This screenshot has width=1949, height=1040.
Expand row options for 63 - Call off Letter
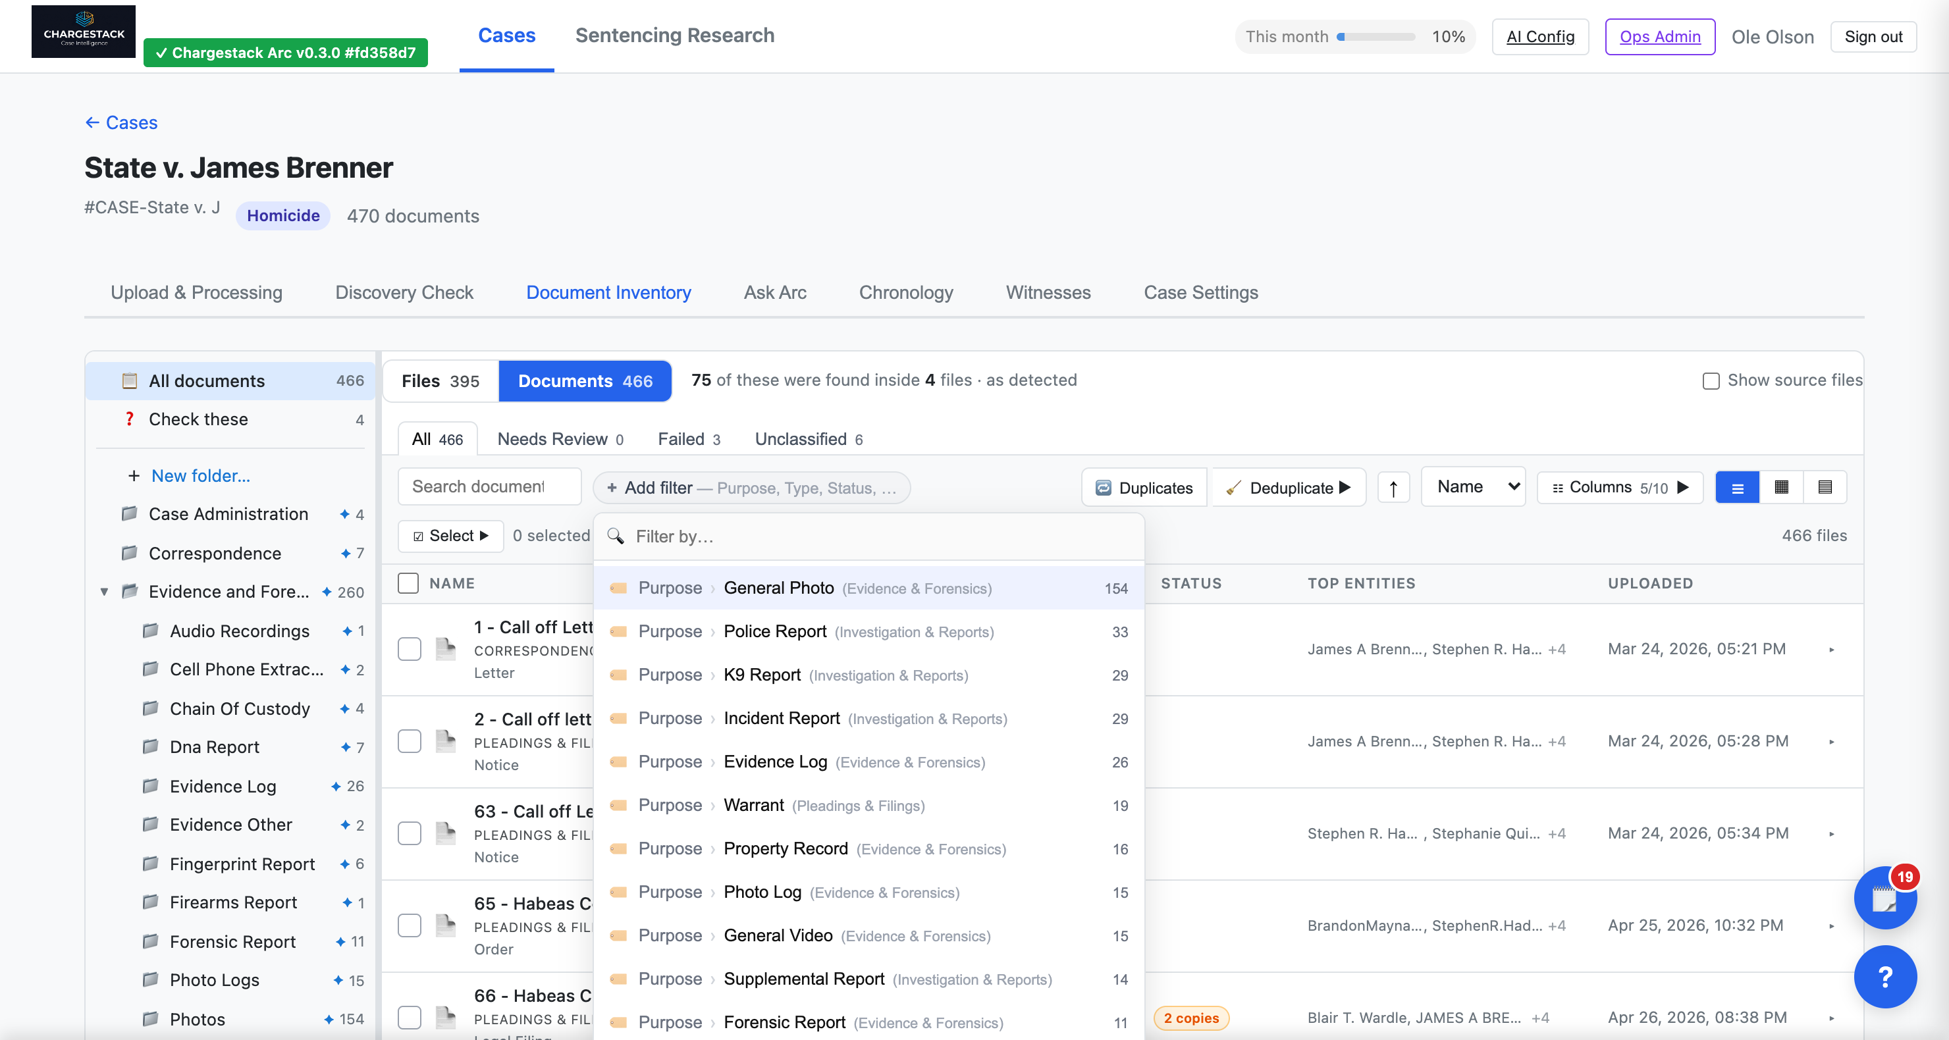coord(1831,833)
